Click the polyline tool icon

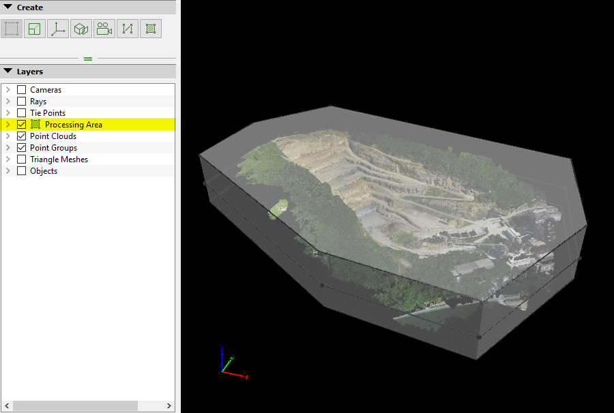point(128,29)
